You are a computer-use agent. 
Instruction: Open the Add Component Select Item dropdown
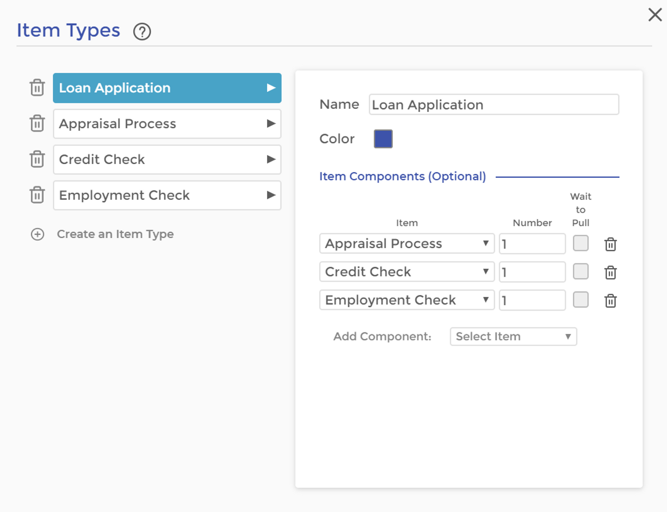coord(513,336)
